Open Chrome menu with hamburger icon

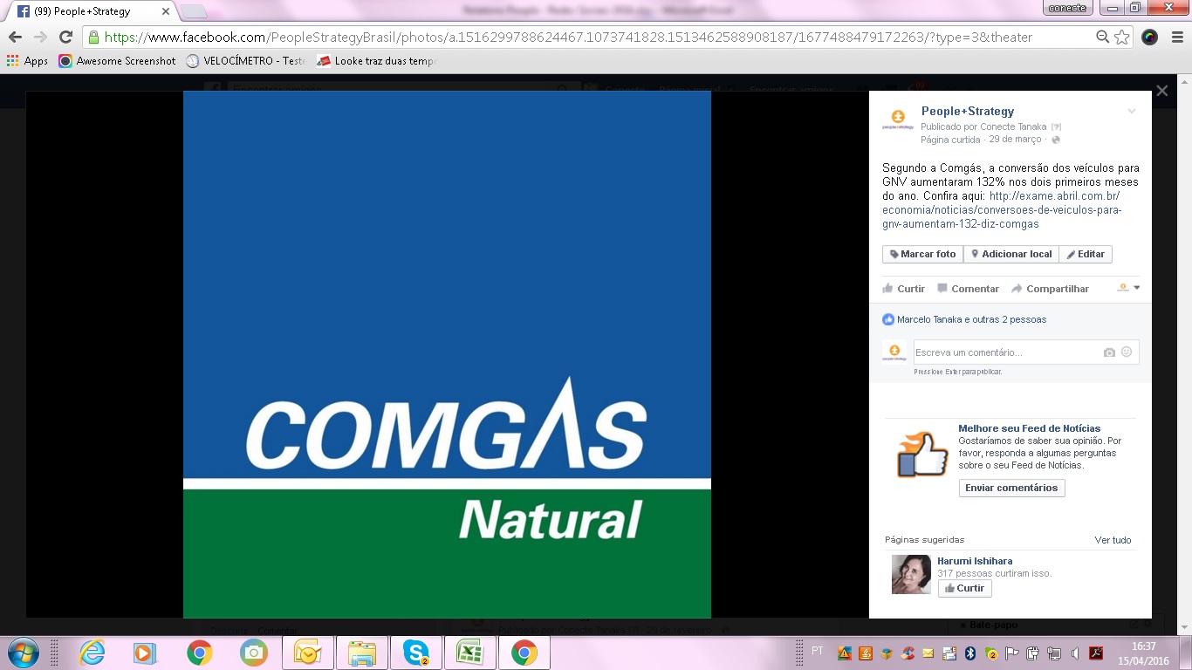[x=1175, y=38]
